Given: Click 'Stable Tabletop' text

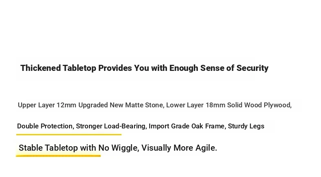Looking at the screenshot, I should click(48, 148).
